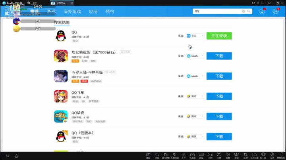Click the APK install icon
This screenshot has width=286, height=160.
[x=237, y=156]
